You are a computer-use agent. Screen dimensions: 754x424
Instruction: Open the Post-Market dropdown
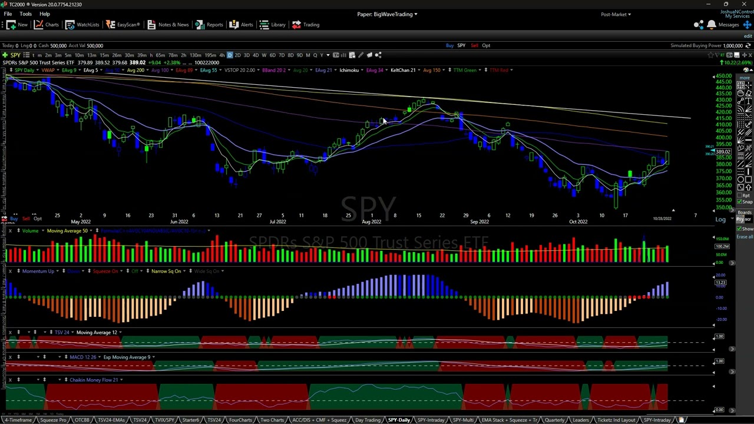(616, 14)
